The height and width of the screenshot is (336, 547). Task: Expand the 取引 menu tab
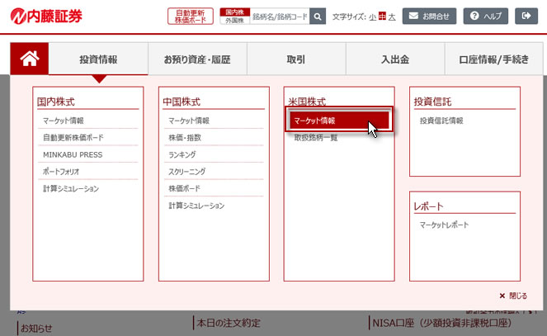[296, 59]
